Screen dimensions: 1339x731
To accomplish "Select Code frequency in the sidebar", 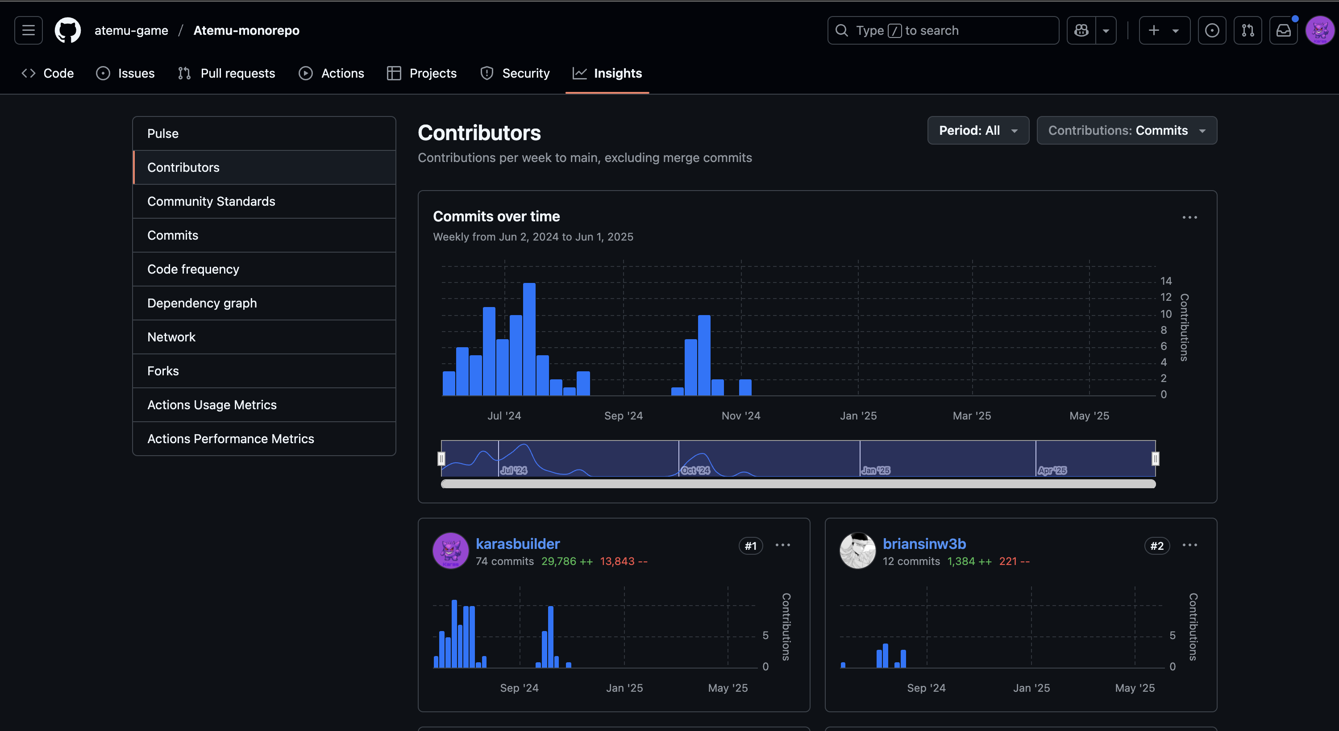I will (x=193, y=269).
